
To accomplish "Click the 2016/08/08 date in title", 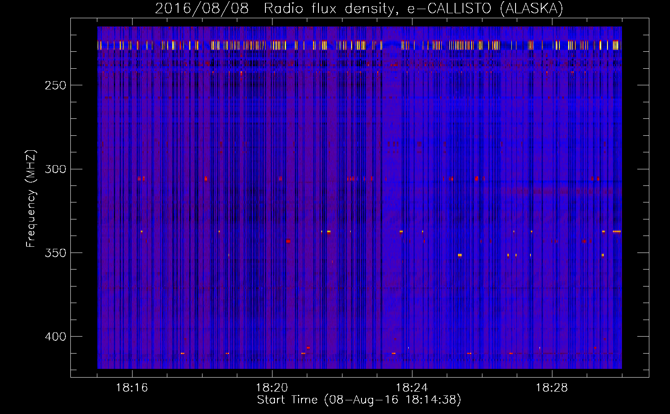I will click(x=202, y=8).
